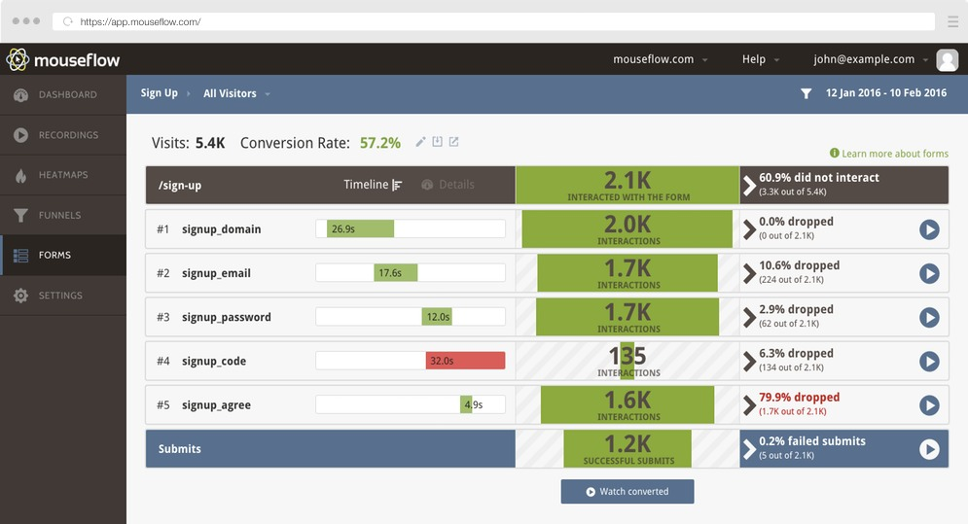Click the 2.0K interactions bar for signup_domain

[x=627, y=229]
